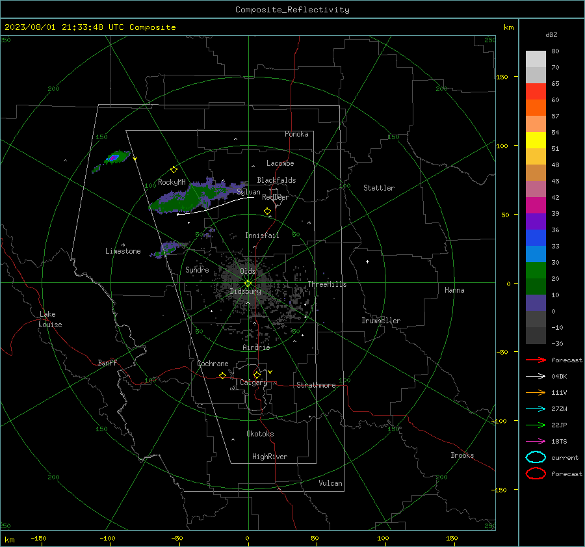
Task: Click the Brooks city label
Action: 462,455
